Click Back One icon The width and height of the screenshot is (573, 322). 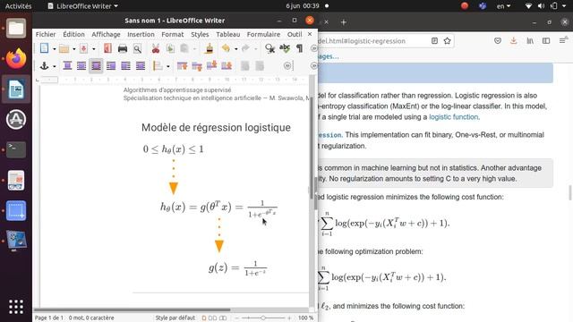pos(211,65)
